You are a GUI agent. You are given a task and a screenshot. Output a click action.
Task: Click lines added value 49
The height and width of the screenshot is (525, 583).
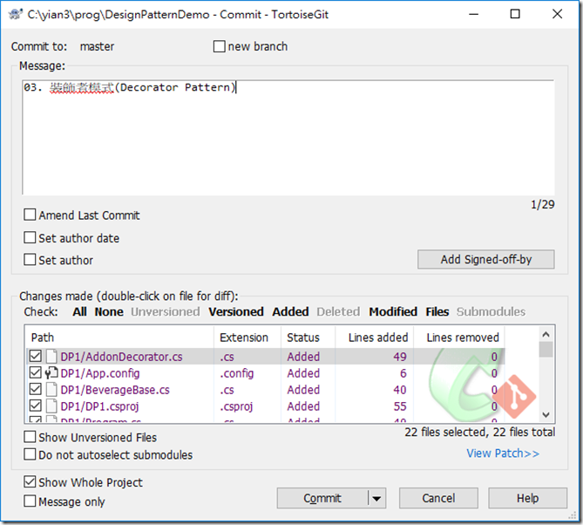400,357
